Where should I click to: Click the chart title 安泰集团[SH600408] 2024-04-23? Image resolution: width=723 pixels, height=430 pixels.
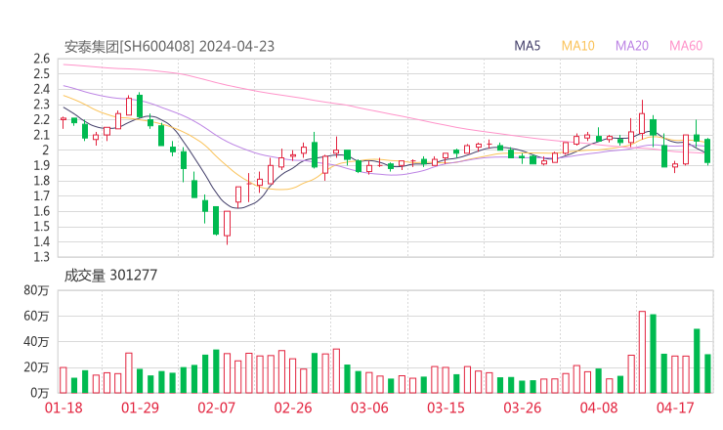click(169, 47)
